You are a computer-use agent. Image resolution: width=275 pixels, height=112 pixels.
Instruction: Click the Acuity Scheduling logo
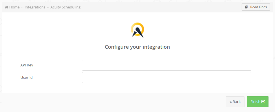[137, 30]
